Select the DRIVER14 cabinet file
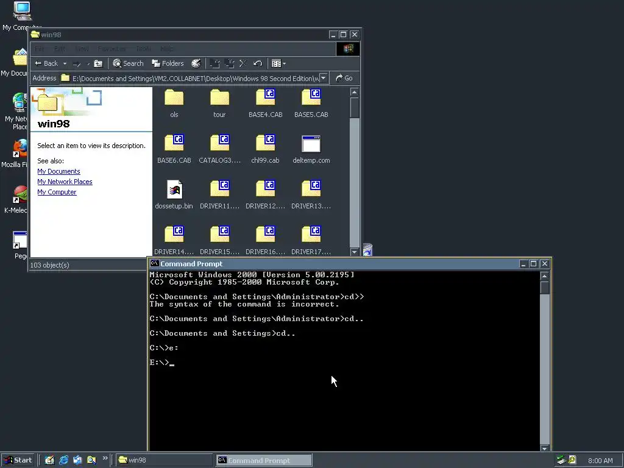 point(174,240)
